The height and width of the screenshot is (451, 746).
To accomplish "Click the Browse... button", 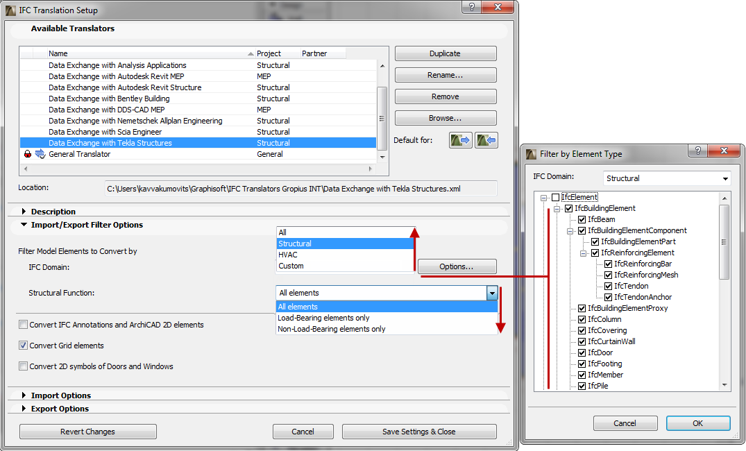I will (446, 118).
